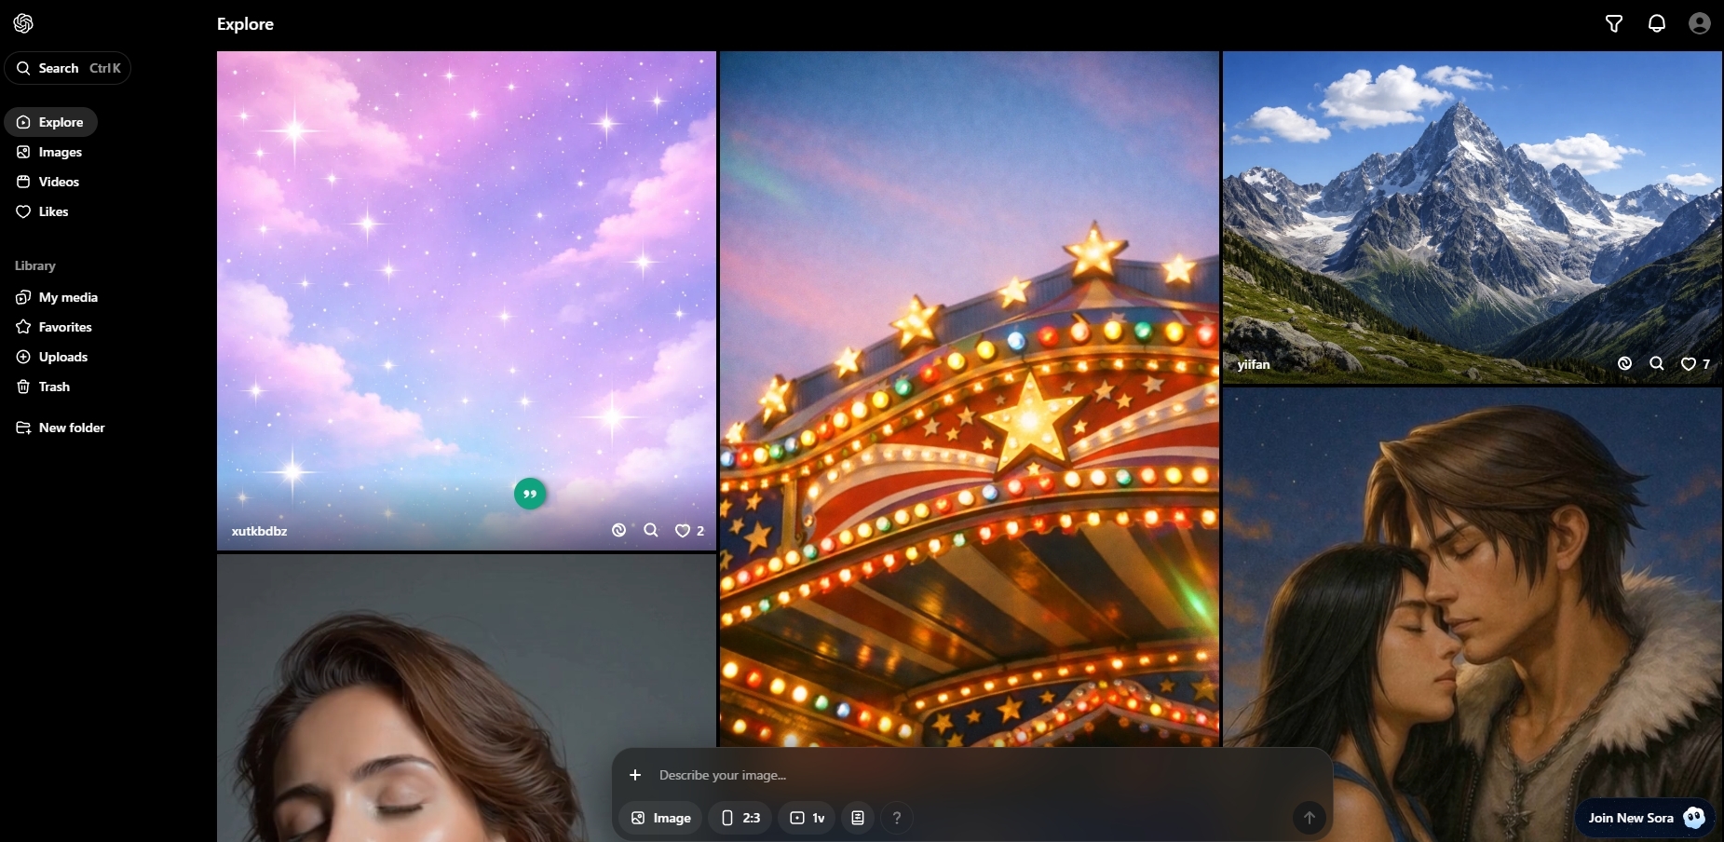
Task: Click the question mark help button
Action: pyautogui.click(x=897, y=818)
